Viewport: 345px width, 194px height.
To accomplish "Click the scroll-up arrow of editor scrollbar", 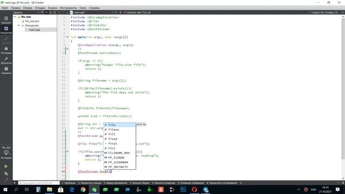I will (x=343, y=17).
